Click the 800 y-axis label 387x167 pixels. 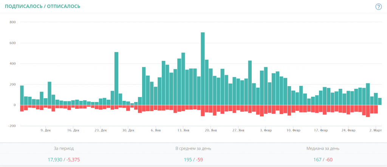tap(12, 22)
